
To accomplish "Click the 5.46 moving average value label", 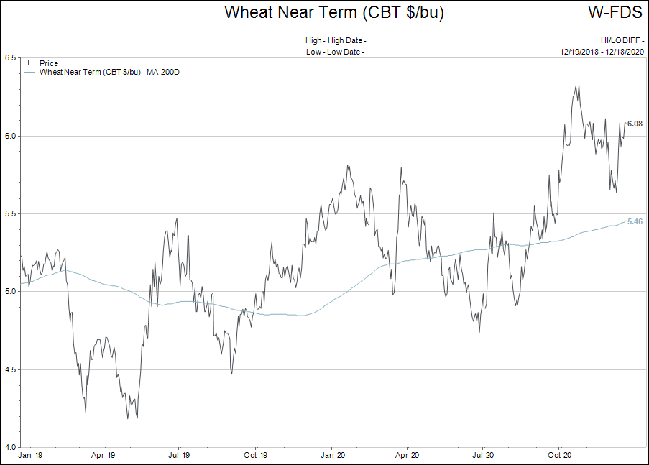I will [635, 222].
